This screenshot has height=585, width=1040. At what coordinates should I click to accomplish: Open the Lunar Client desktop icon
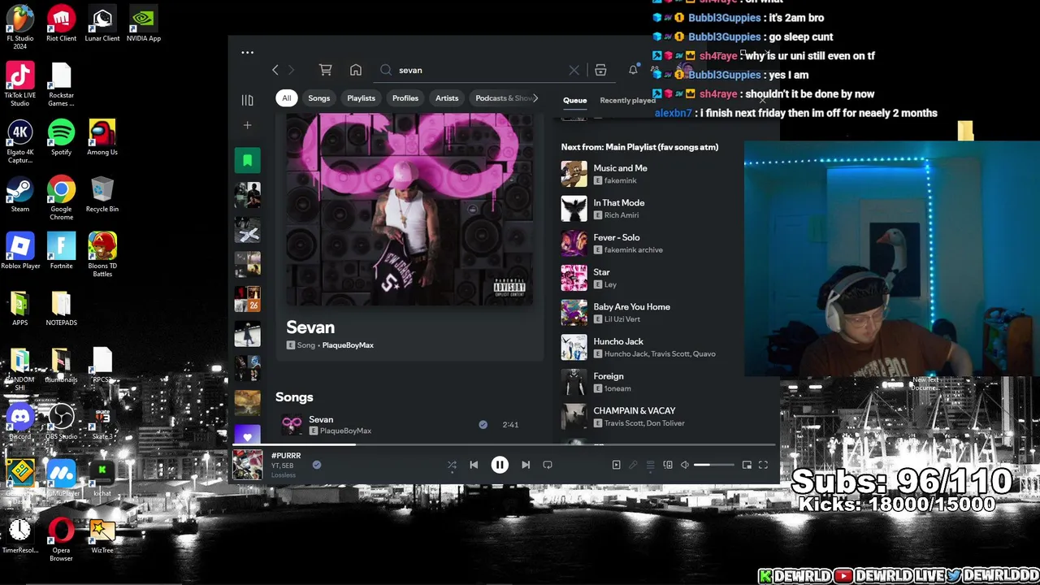tap(102, 24)
